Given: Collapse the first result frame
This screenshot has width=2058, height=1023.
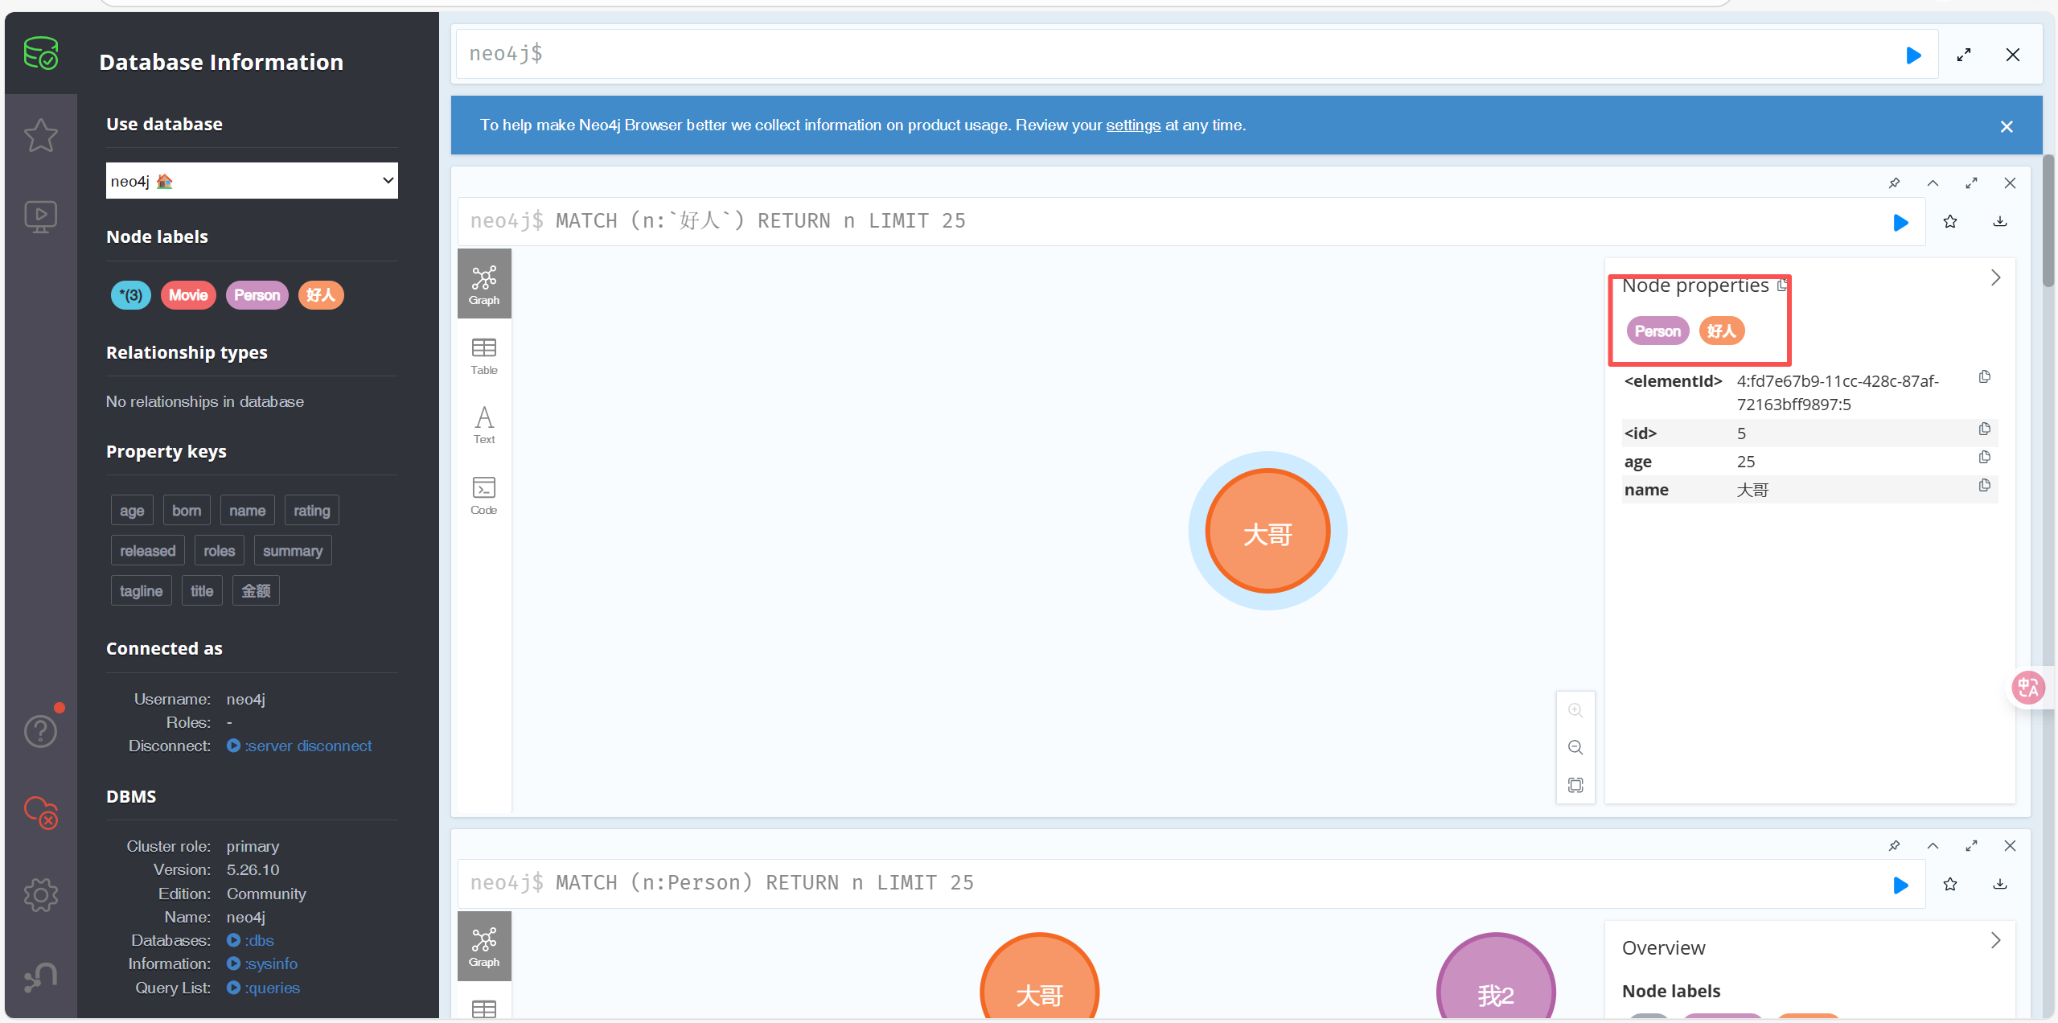Looking at the screenshot, I should click(x=1933, y=183).
